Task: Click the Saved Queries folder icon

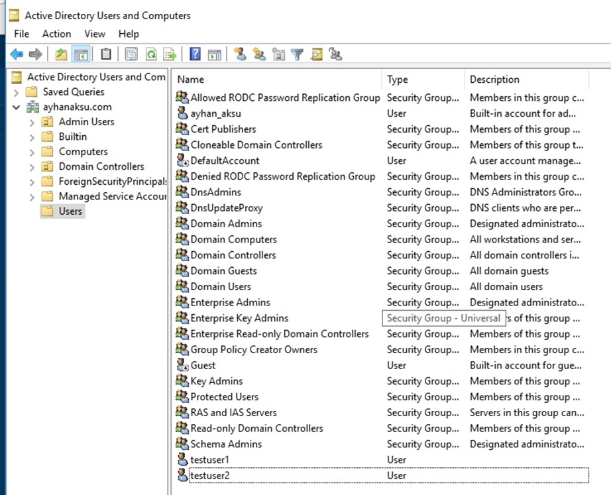Action: 32,92
